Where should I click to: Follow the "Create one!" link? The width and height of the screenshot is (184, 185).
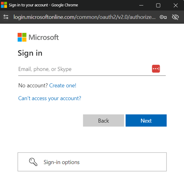pos(63,85)
